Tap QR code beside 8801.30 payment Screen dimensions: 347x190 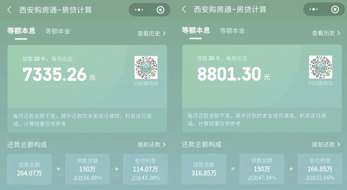[320, 67]
